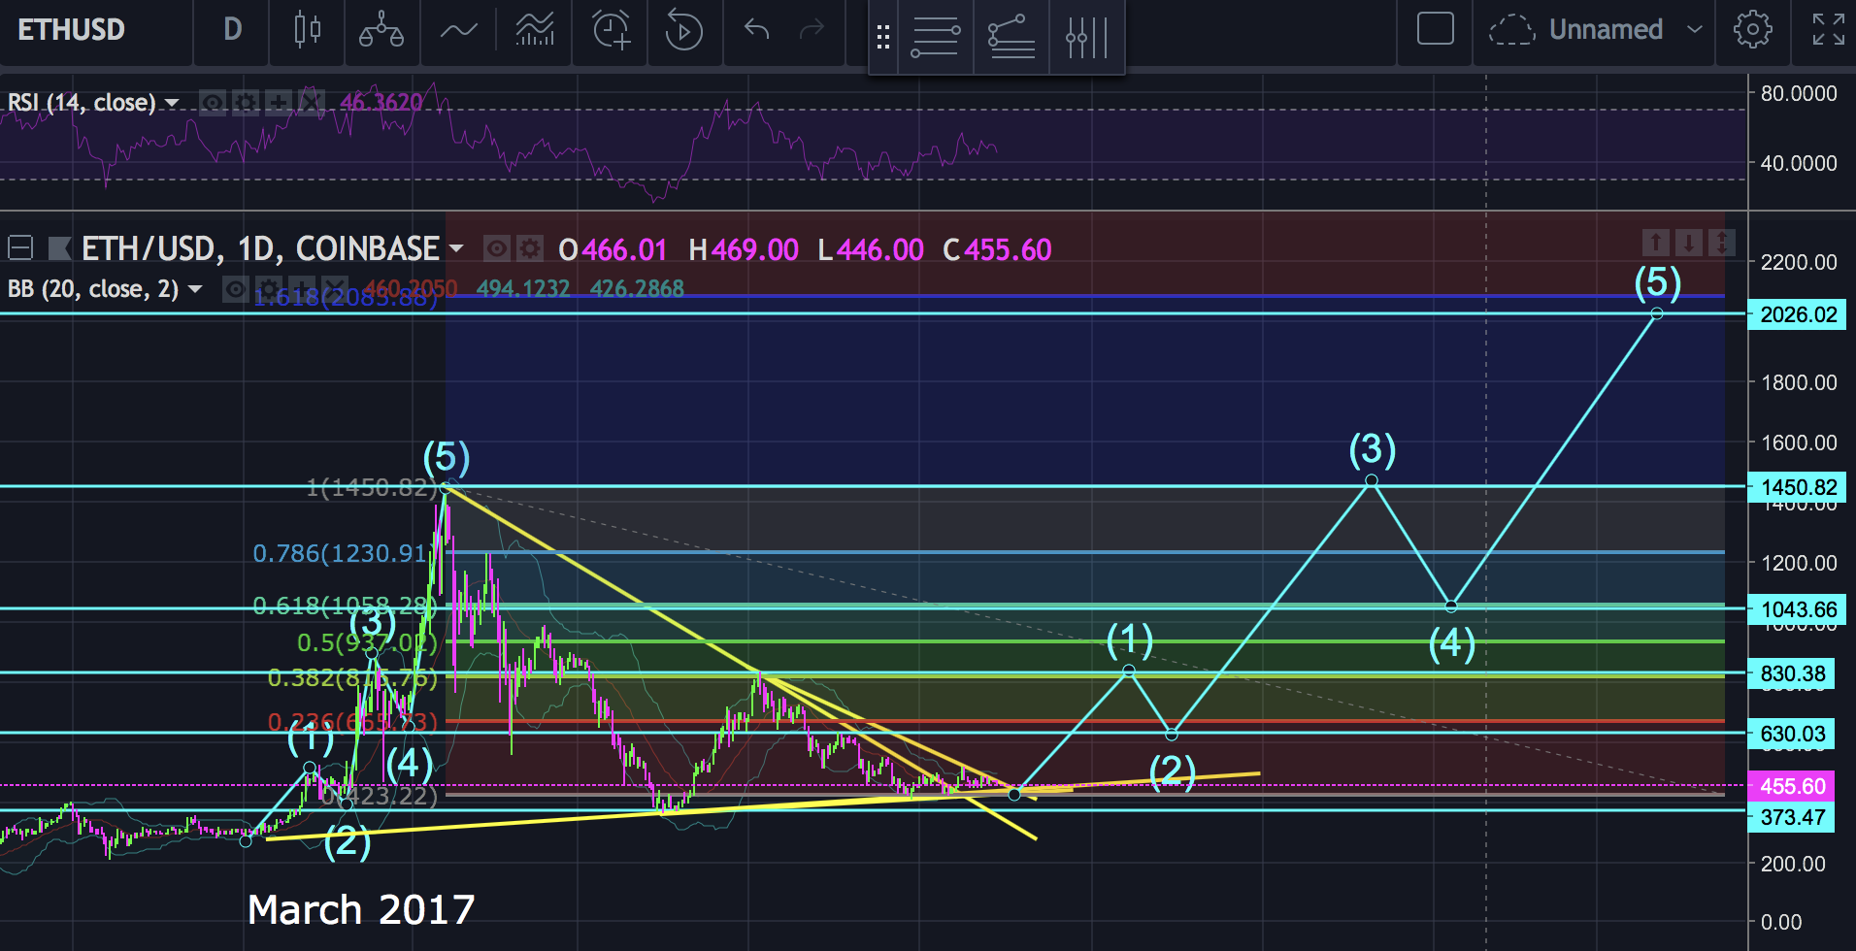Add indicator on RSI with plus icon
Viewport: 1856px width, 951px height.
[278, 102]
